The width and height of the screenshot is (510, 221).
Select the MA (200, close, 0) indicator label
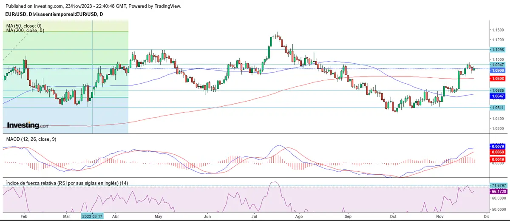25,31
